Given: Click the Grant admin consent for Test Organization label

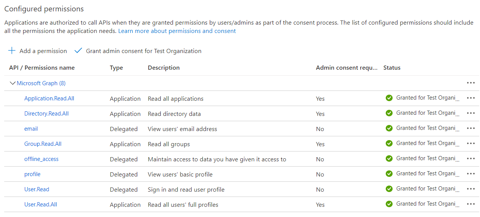Looking at the screenshot, I should point(144,51).
